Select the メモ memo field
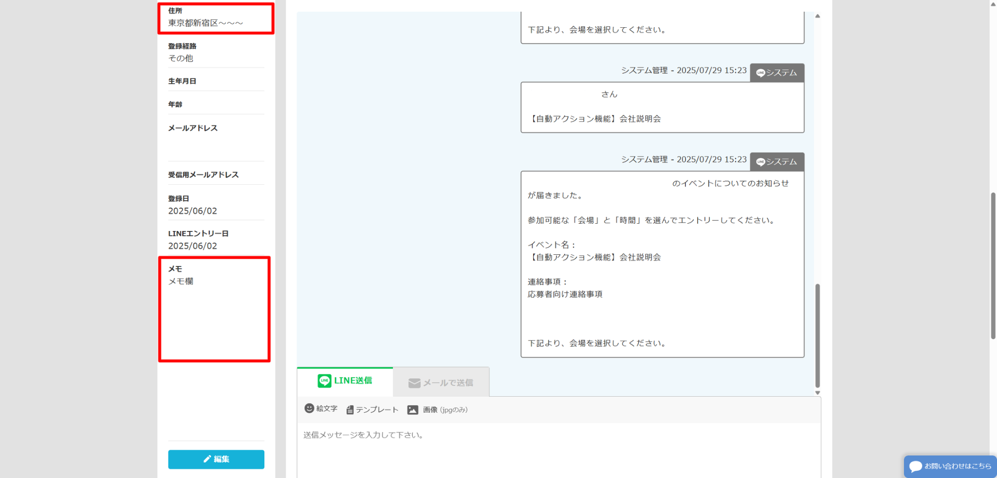997x478 pixels. pos(214,309)
